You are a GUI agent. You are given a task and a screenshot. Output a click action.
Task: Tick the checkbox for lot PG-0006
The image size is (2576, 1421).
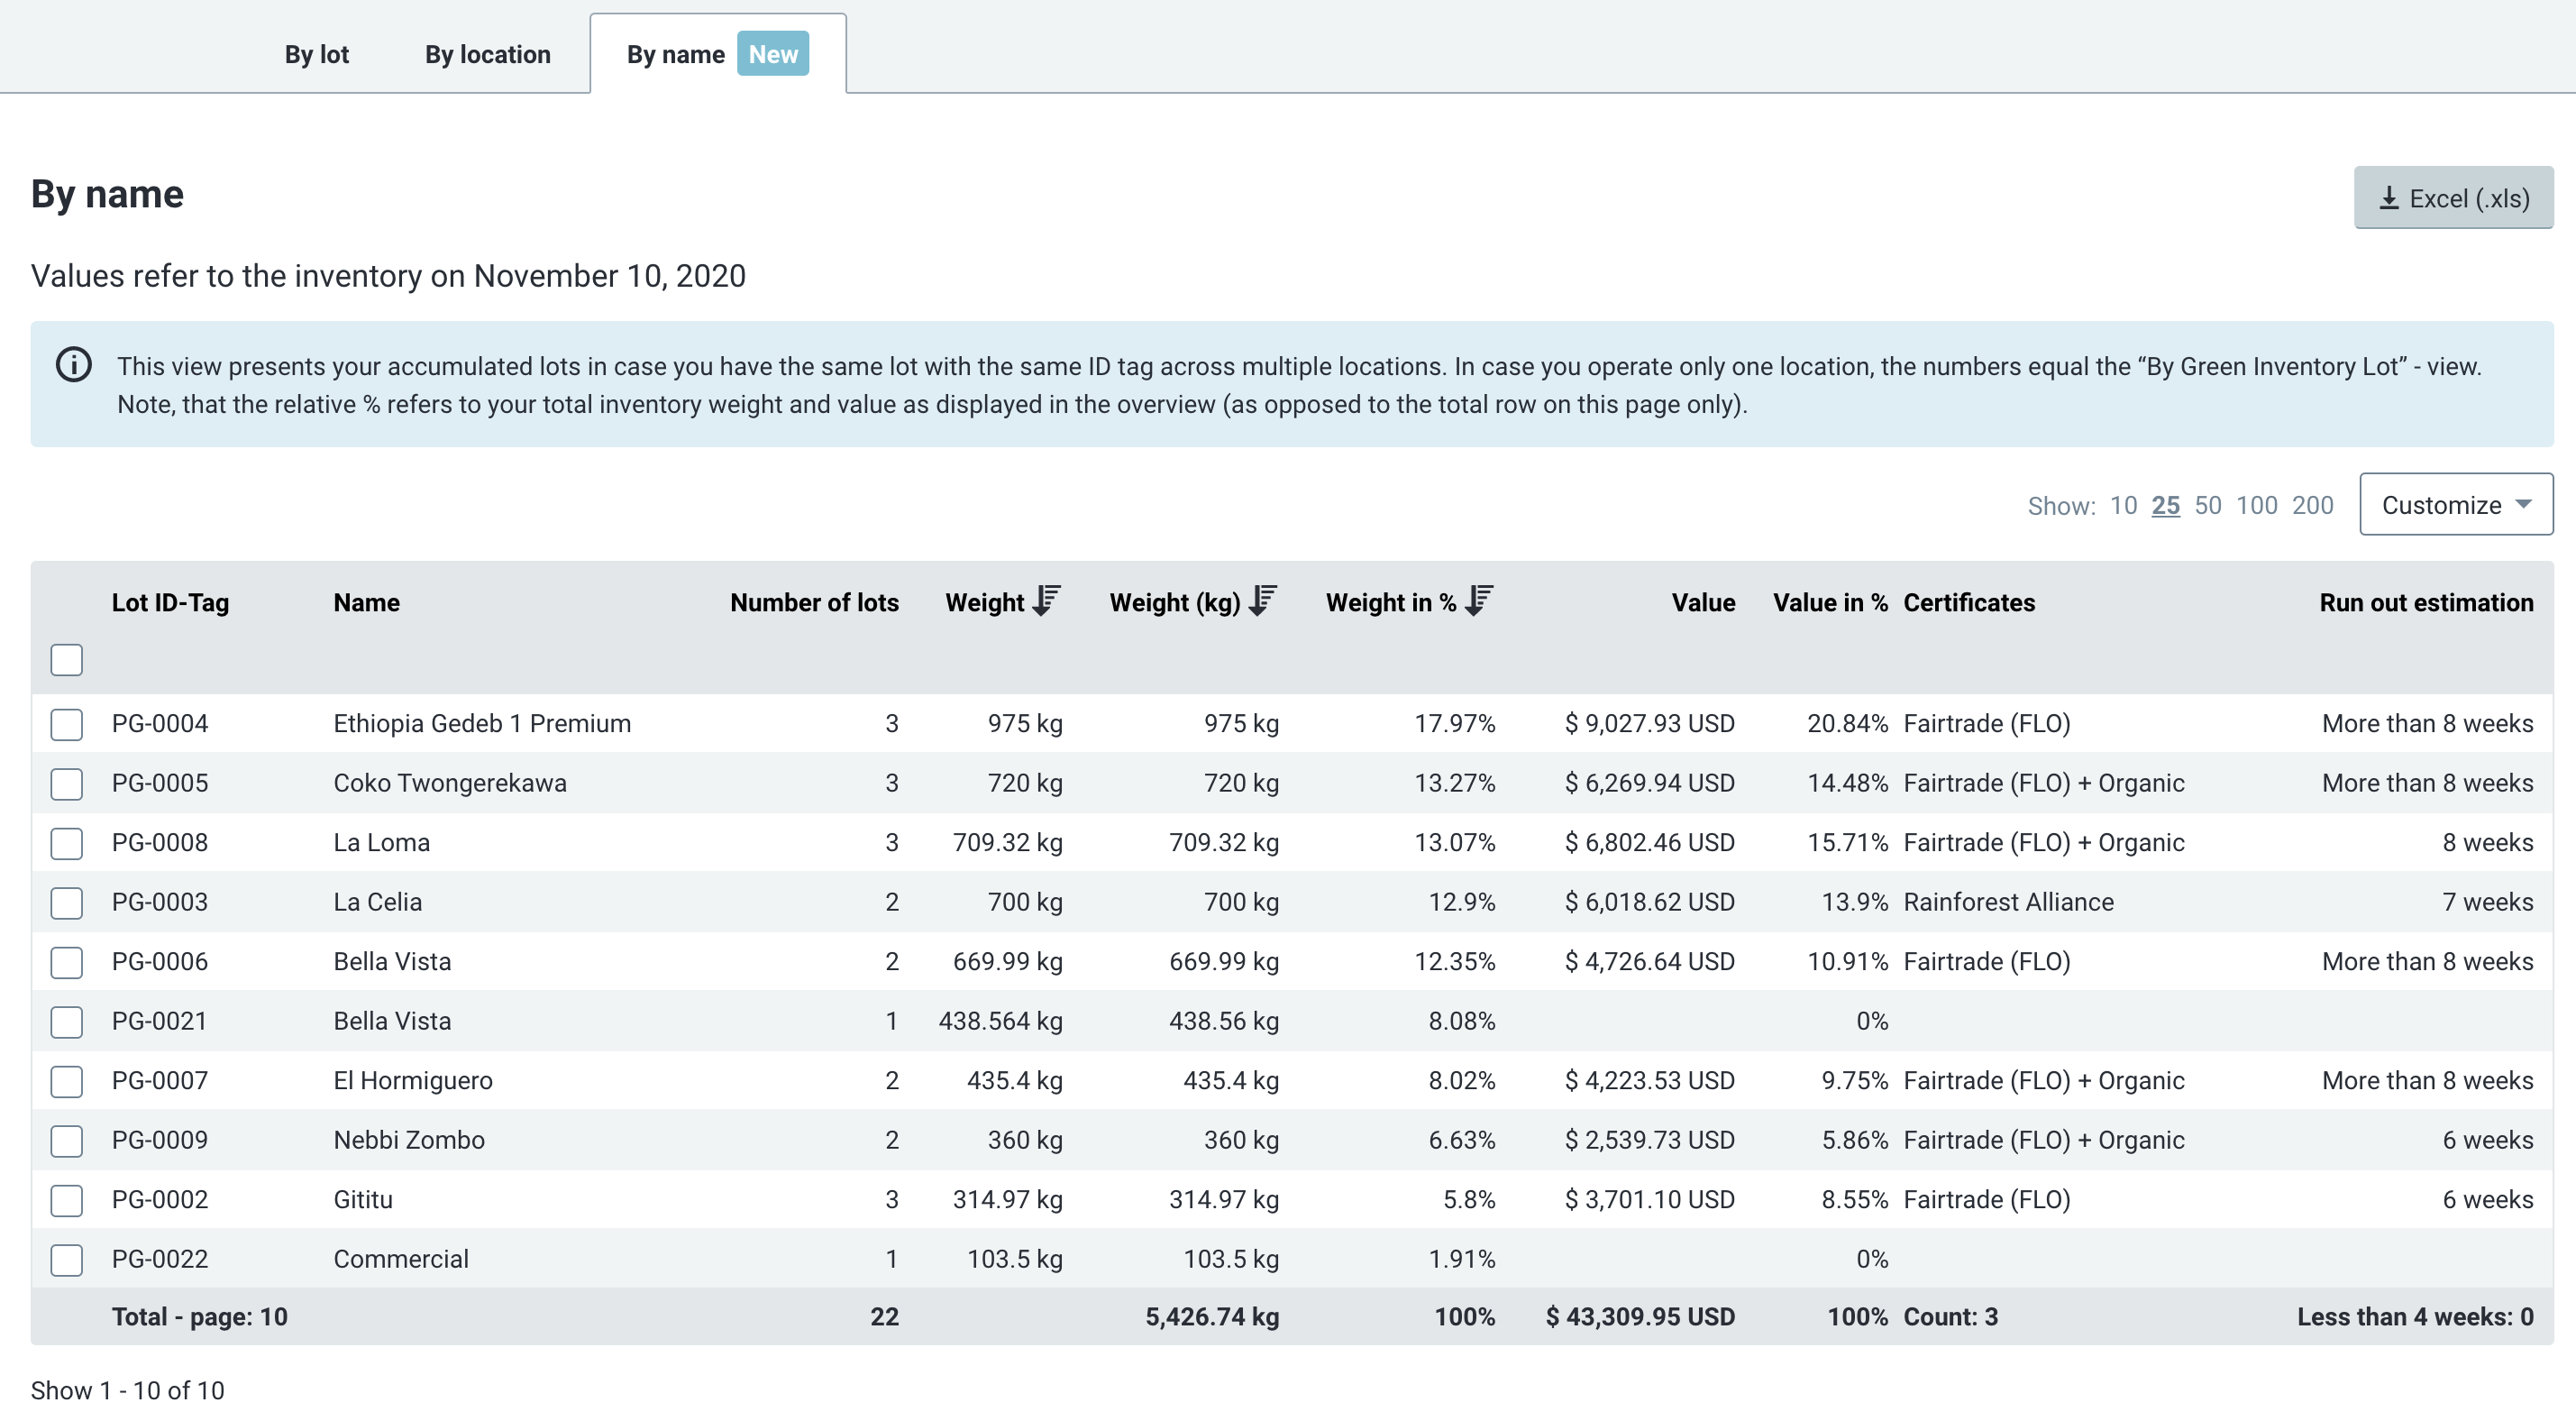pos(67,963)
